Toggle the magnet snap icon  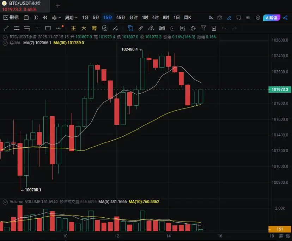(193, 28)
